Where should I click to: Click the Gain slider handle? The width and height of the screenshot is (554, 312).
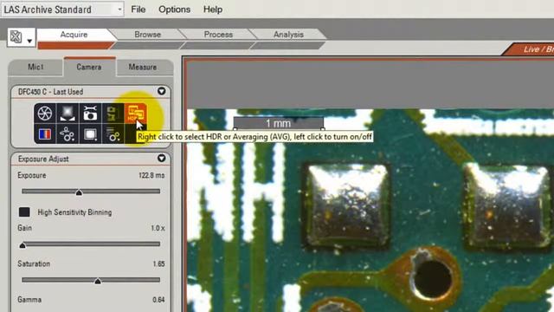coord(23,244)
